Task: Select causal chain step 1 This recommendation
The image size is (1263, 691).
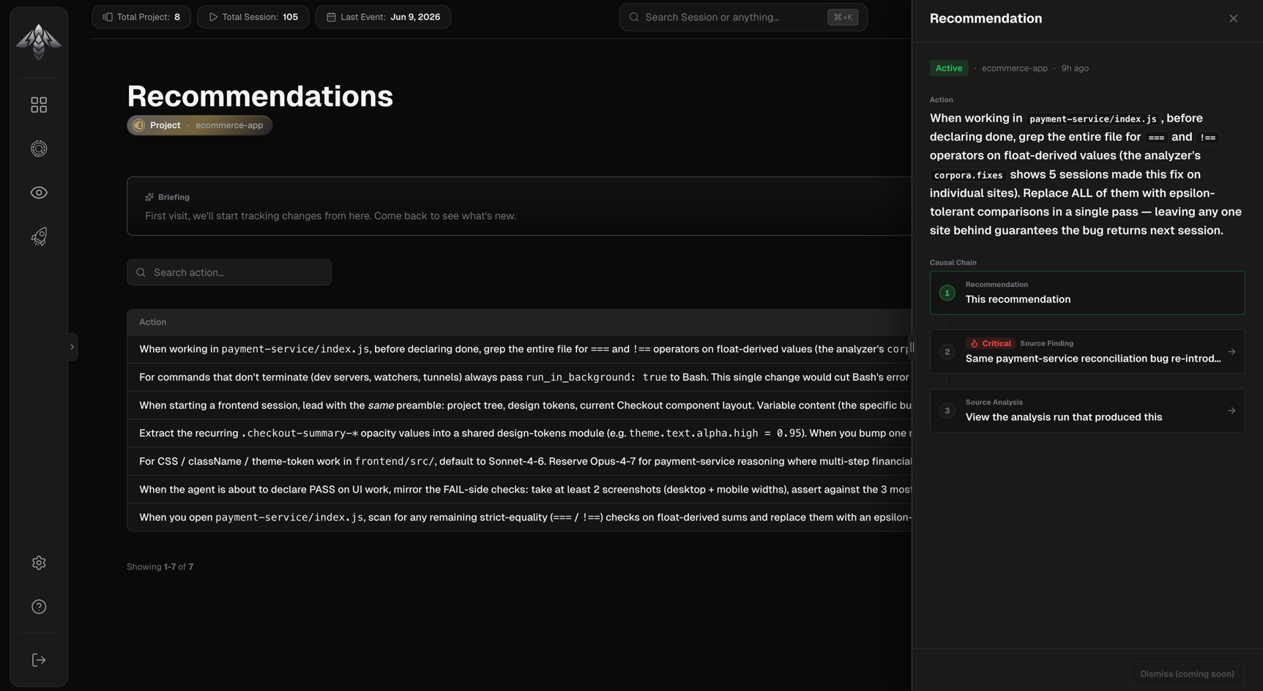Action: (1087, 293)
